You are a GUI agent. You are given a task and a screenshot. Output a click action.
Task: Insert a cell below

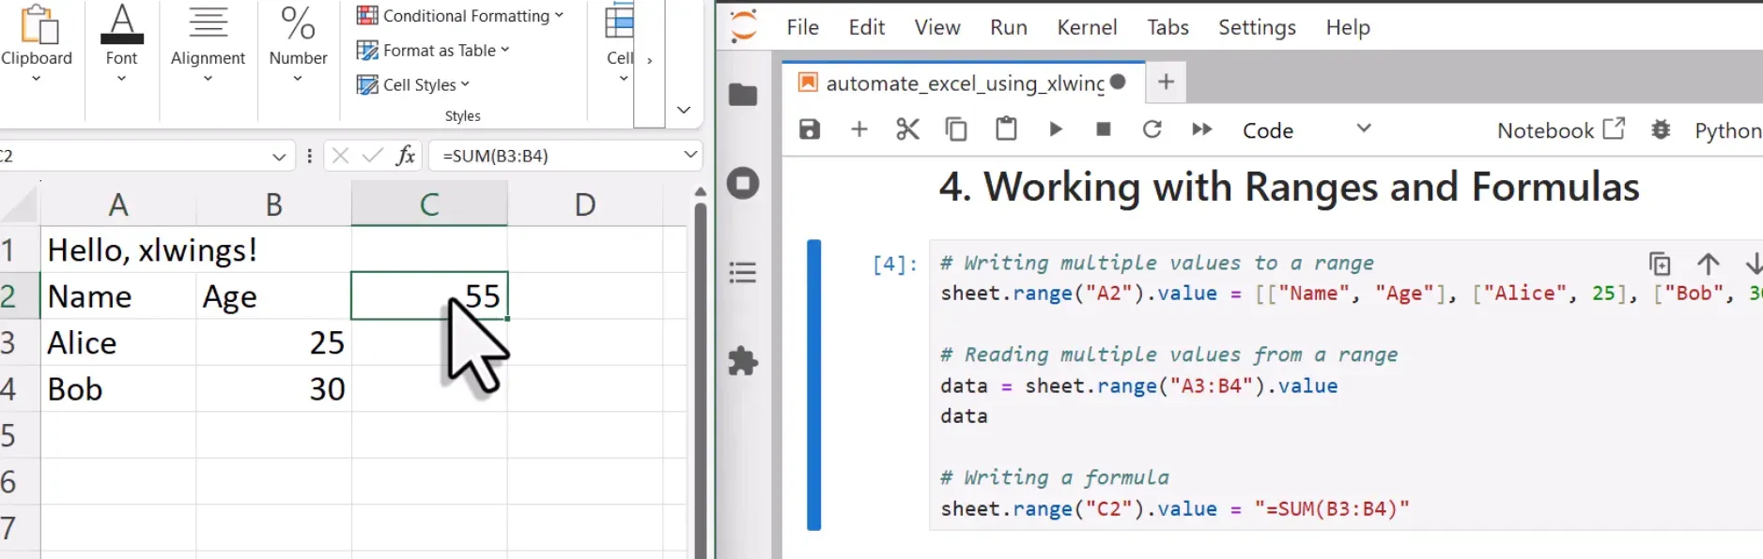tap(858, 129)
